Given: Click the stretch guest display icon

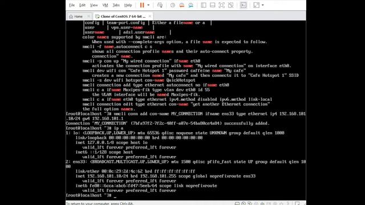Looking at the screenshot, I should (256, 5).
